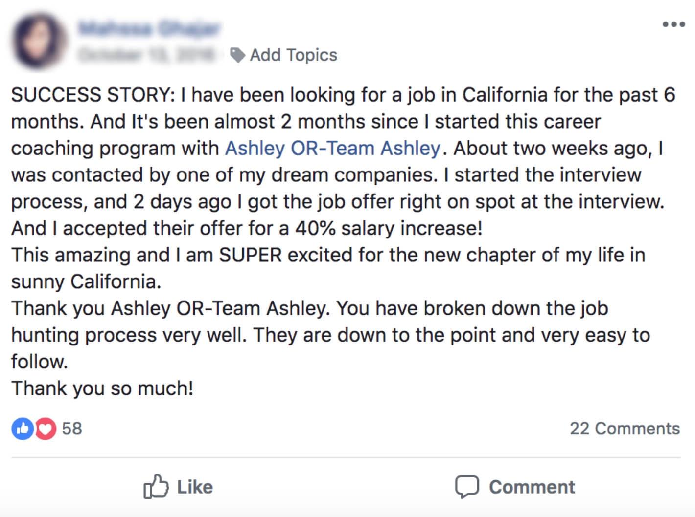Click the 'sunny California.' text line
Screen dimensions: 695x517
[86, 282]
